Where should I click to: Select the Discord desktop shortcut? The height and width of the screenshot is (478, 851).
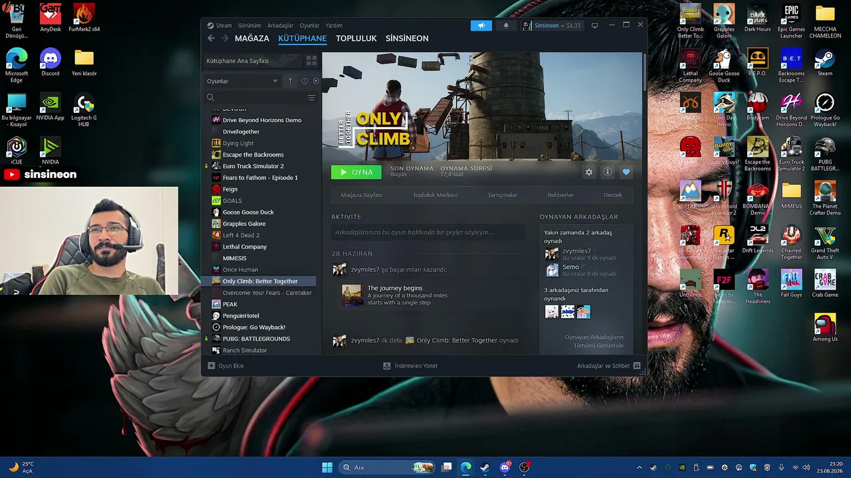51,62
